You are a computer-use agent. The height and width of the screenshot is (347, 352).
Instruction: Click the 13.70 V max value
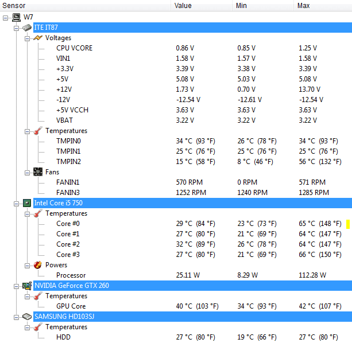[310, 89]
